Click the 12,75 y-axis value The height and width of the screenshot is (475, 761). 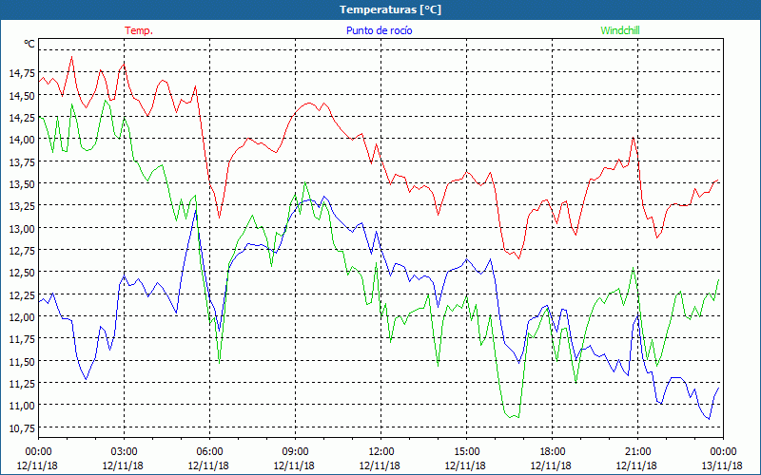tap(22, 250)
